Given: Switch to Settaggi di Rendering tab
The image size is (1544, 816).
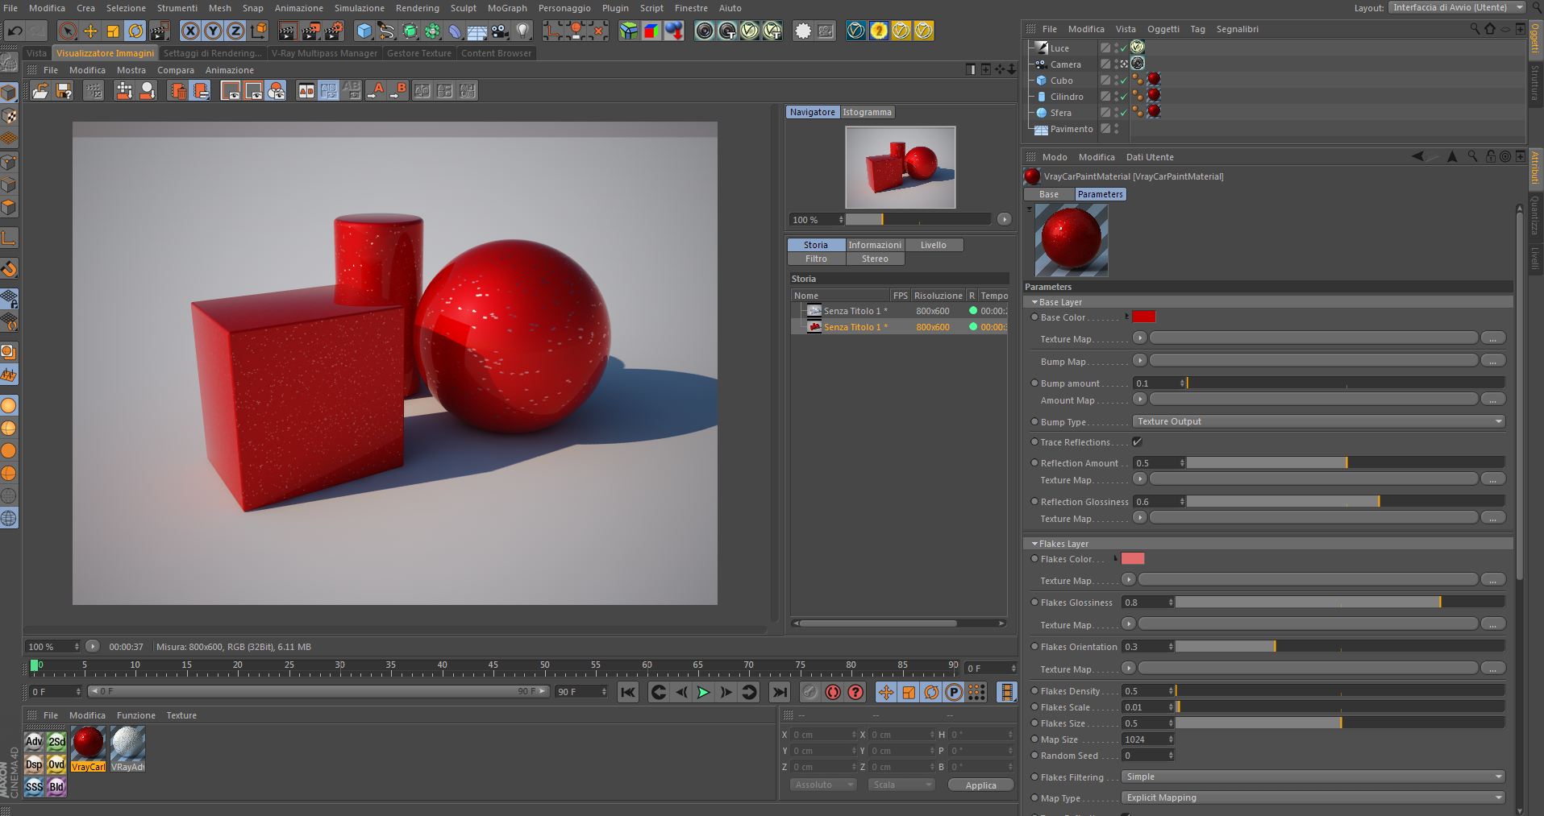Looking at the screenshot, I should point(212,53).
